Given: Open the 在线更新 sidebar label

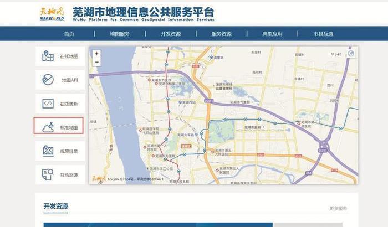Looking at the screenshot, I should pyautogui.click(x=69, y=104).
